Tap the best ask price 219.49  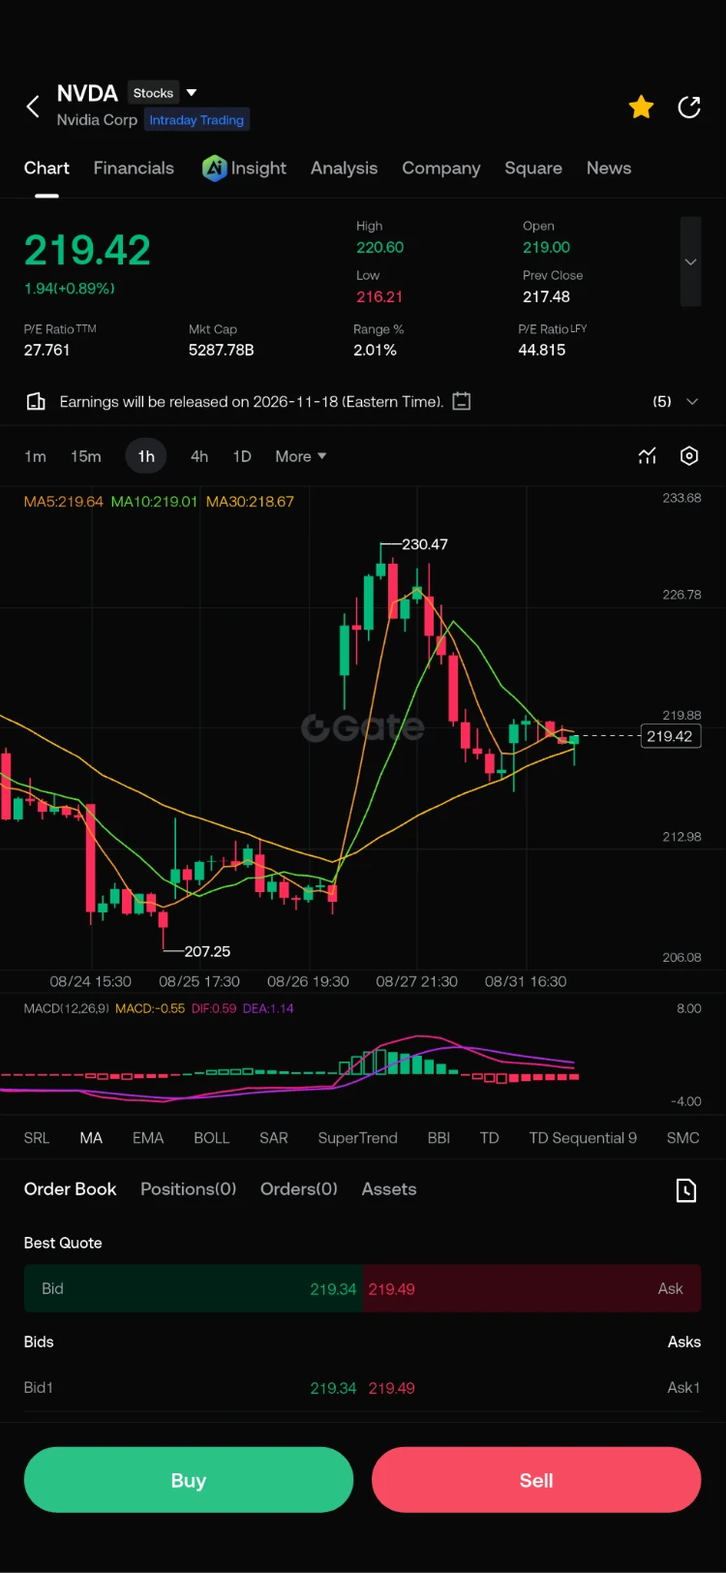[x=391, y=1289]
